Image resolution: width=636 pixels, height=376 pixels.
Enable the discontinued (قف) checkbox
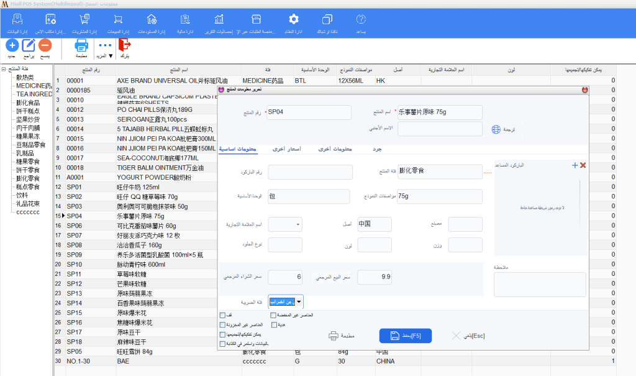click(x=222, y=315)
